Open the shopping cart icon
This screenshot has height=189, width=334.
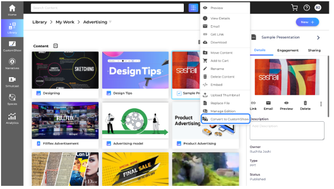(294, 8)
